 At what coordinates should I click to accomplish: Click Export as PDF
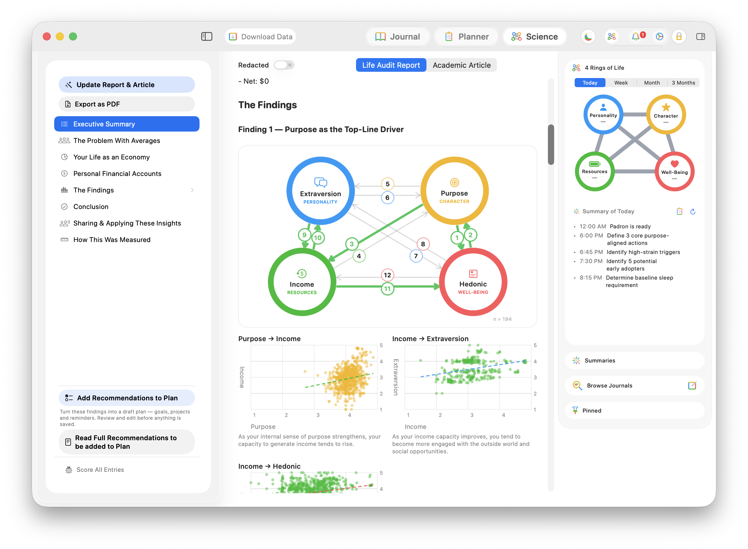127,104
